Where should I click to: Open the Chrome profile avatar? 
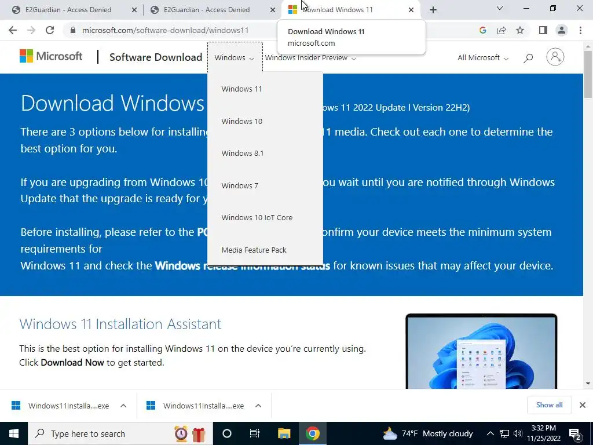562,30
